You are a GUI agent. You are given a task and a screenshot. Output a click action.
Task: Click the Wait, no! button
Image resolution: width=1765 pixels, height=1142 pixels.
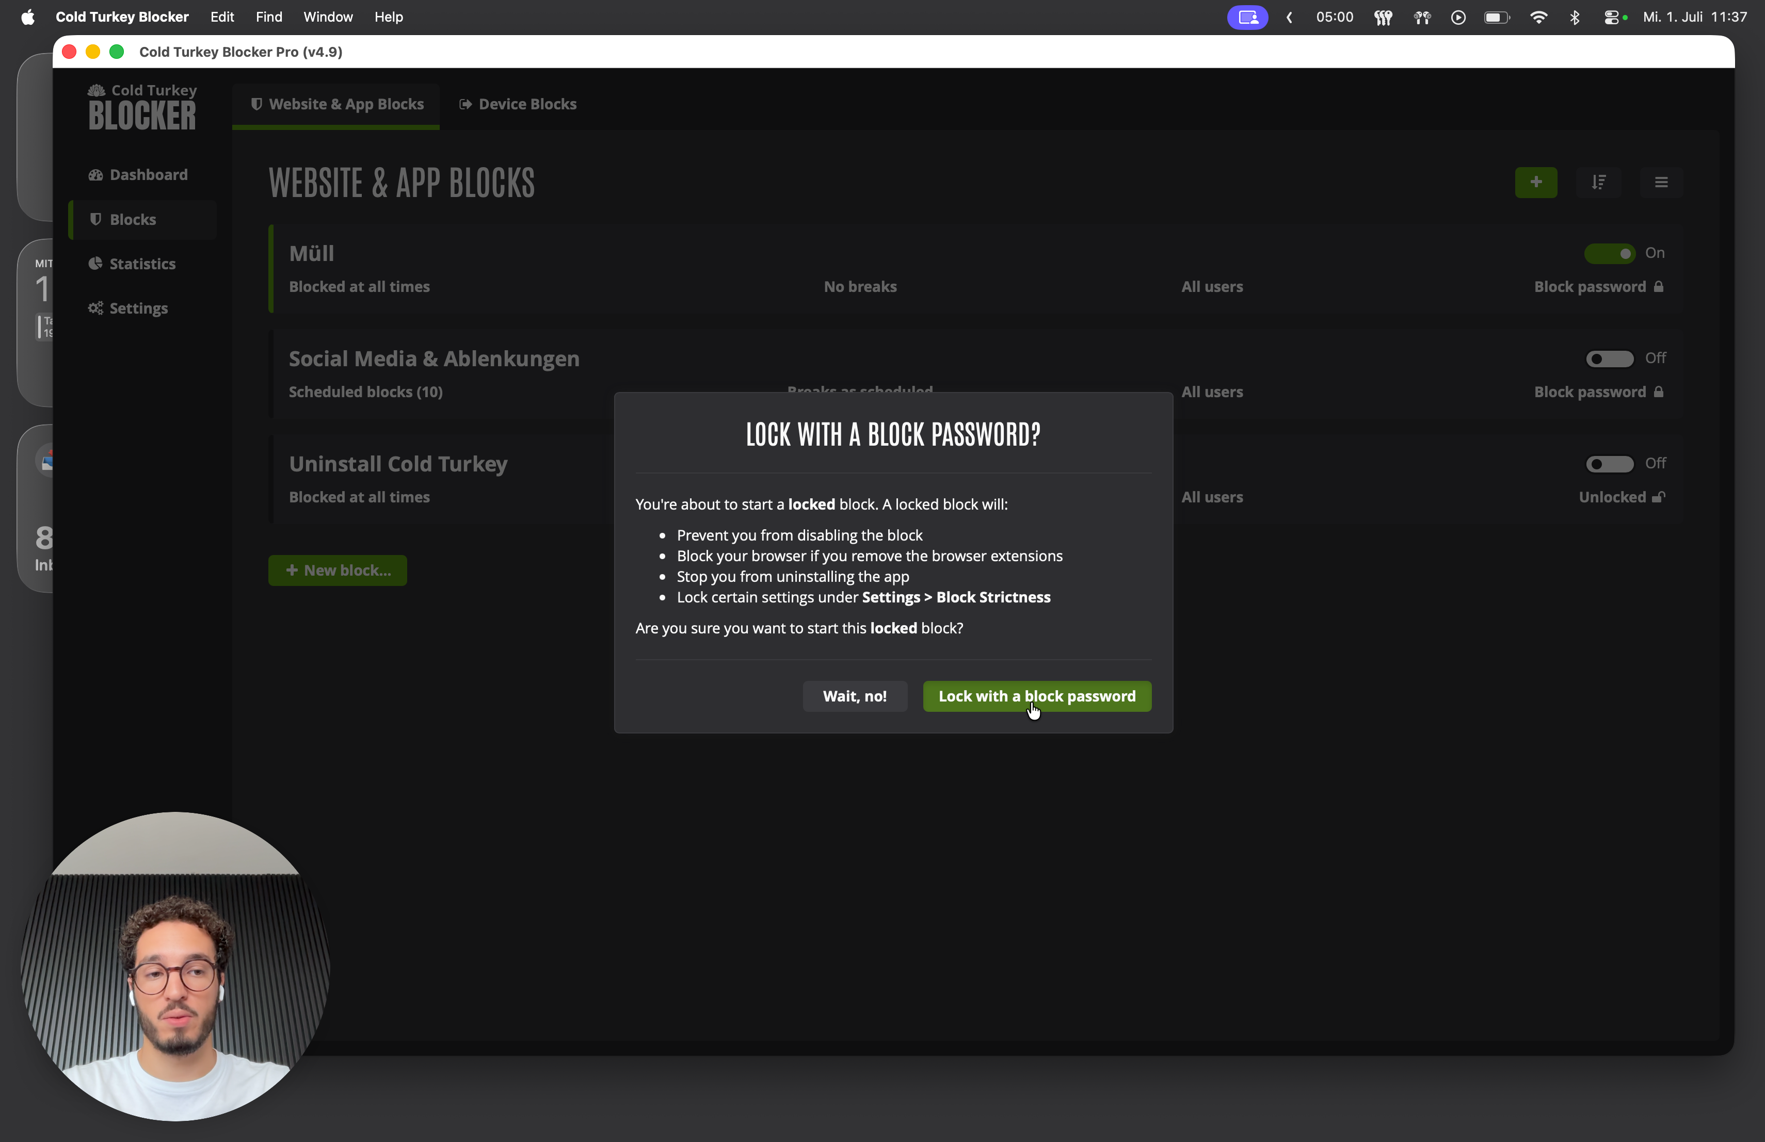854,696
